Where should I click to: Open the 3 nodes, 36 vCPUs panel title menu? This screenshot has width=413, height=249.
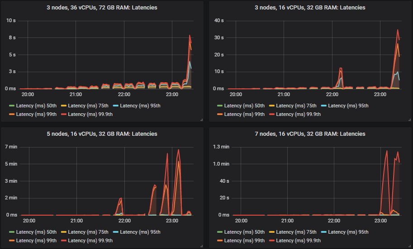(102, 8)
